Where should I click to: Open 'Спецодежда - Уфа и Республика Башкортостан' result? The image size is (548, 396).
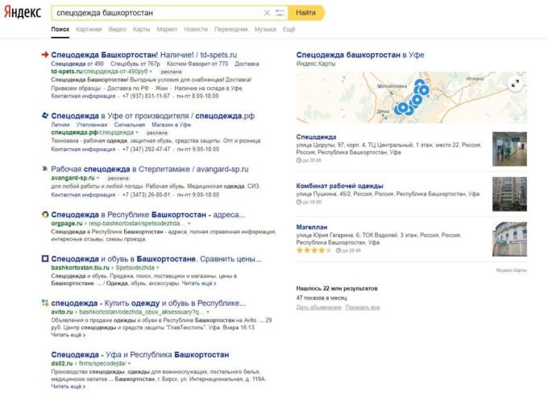tap(139, 354)
